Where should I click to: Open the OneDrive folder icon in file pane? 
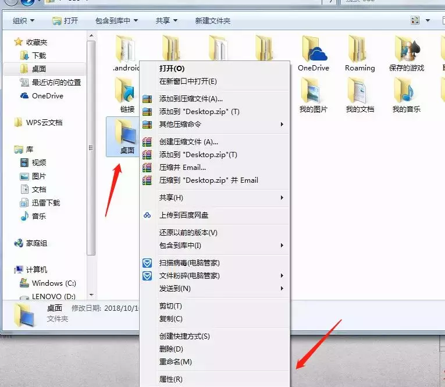[314, 48]
